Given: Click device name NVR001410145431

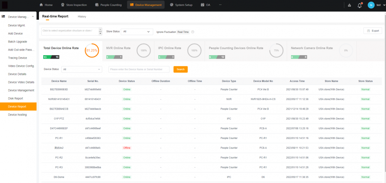Looking at the screenshot, I should 59,99.
